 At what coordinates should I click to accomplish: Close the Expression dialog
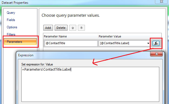tap(156, 54)
